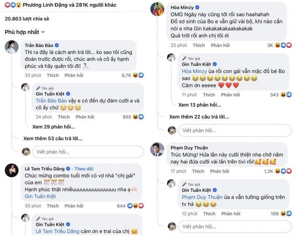Like Trần Bảo Bảo's comment with Thích
Viewport: 295px width, 236px height.
point(53,75)
